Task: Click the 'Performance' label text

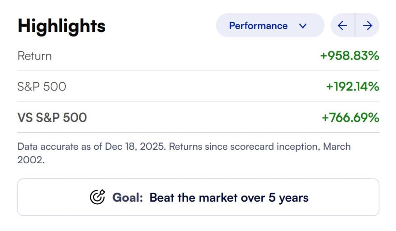Action: click(x=258, y=26)
